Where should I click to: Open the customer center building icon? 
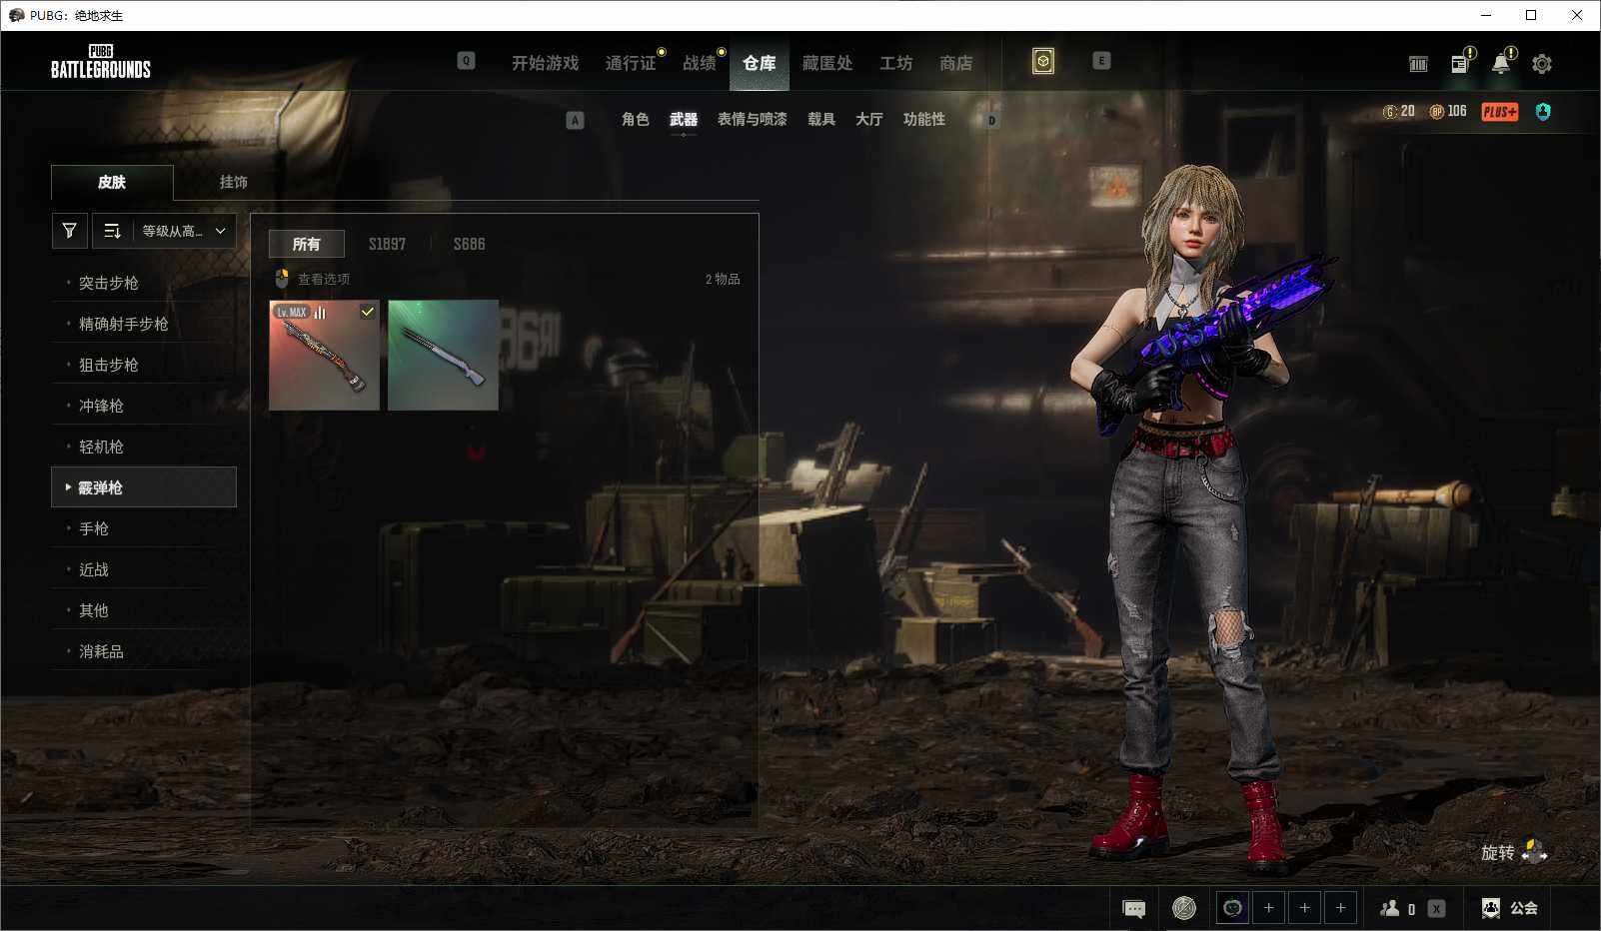point(1418,64)
